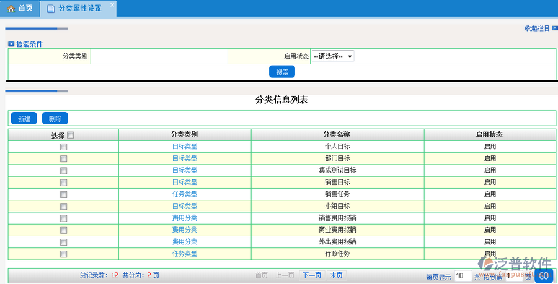Click the 新建 button
Viewport: 558px width, 284px height.
coord(24,118)
